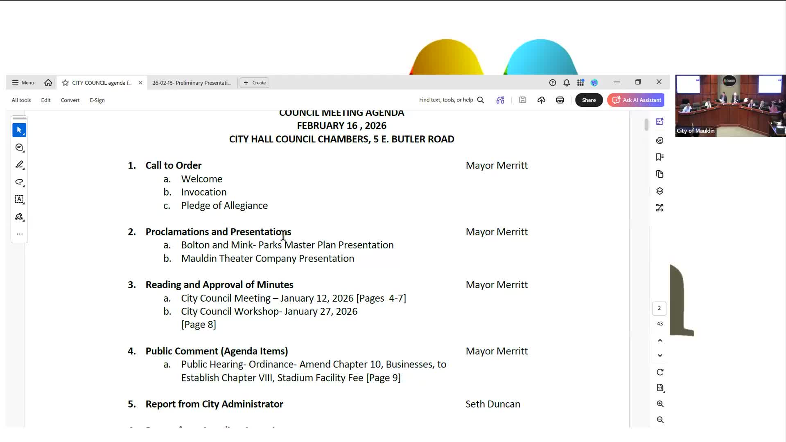Select the add text box tool
The height and width of the screenshot is (442, 786).
[19, 199]
